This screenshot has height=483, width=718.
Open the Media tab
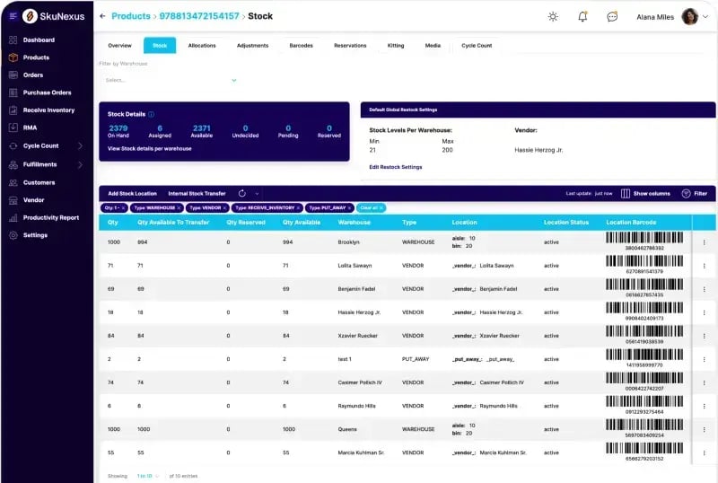click(x=433, y=46)
